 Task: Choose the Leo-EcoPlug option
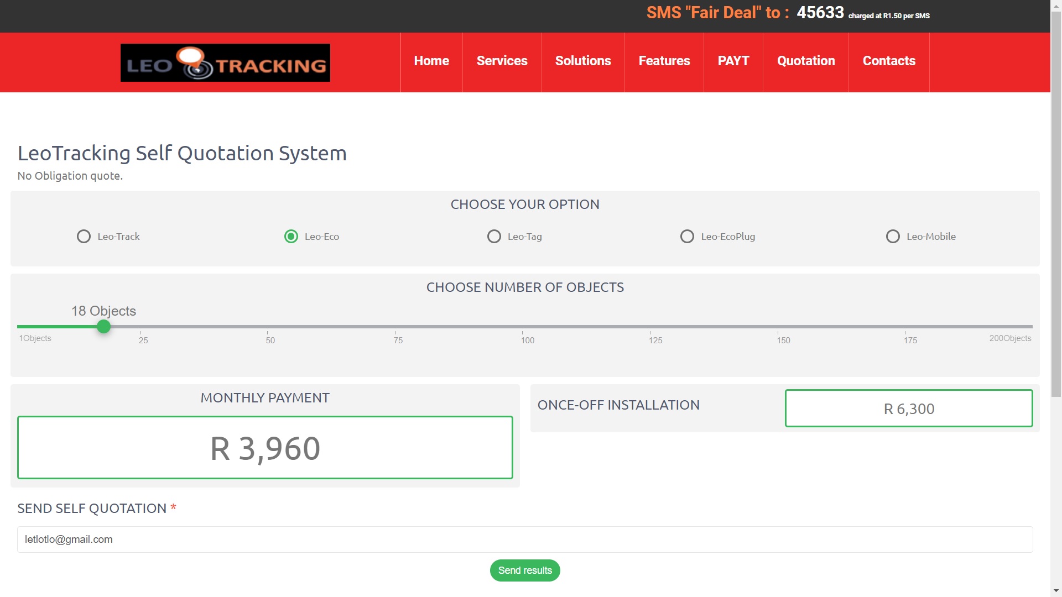point(687,237)
